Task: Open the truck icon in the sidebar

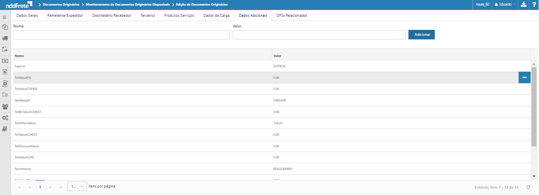Action: 5,38
